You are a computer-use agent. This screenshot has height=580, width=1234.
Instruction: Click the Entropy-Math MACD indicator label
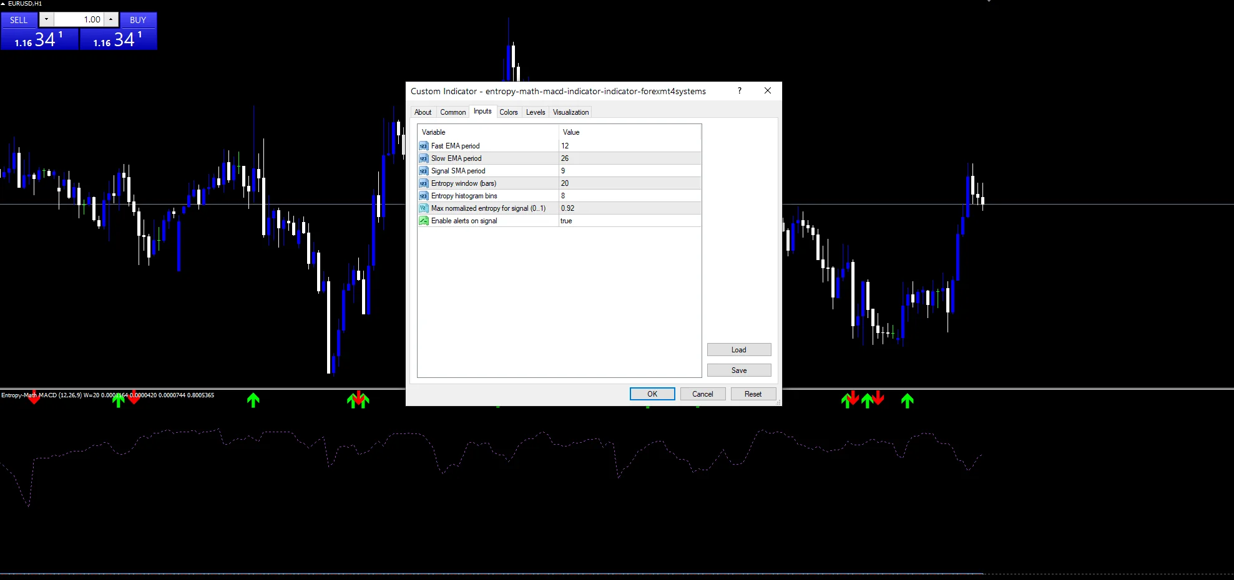pos(107,395)
